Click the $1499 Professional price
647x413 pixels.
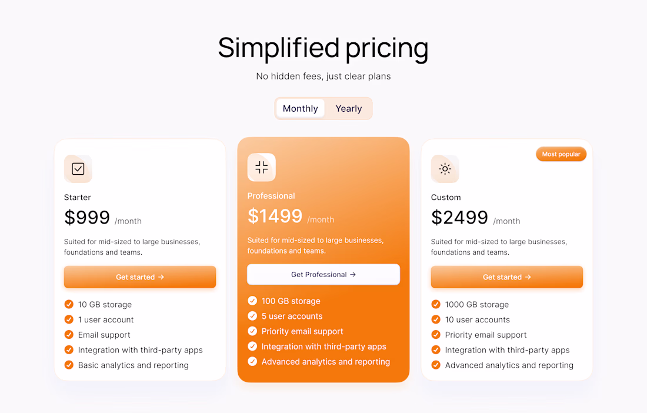click(x=275, y=216)
